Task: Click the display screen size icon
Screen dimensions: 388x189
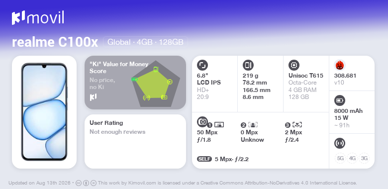Action: (202, 65)
